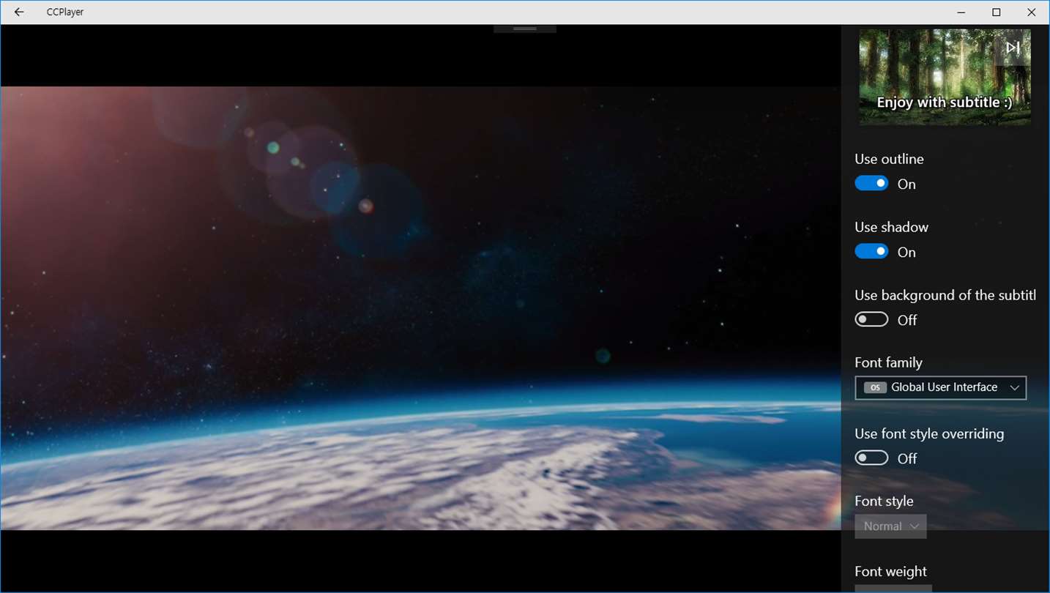Enable Use background of the subtitle switch
This screenshot has width=1050, height=593.
pyautogui.click(x=871, y=320)
